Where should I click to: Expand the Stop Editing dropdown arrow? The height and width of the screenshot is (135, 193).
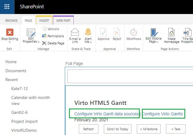[10, 42]
